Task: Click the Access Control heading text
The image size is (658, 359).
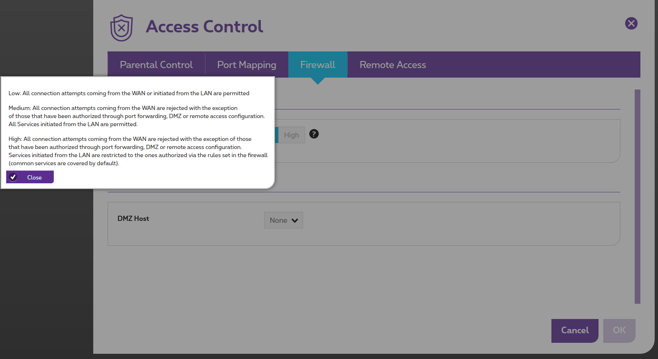Action: (204, 27)
